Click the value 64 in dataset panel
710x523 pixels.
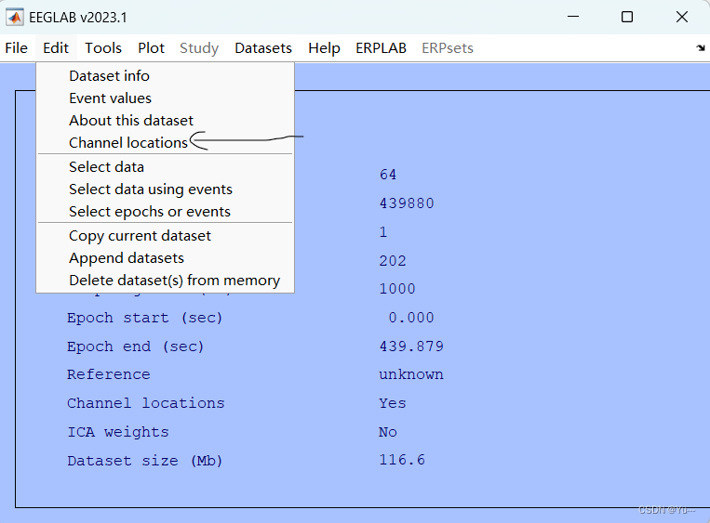point(388,175)
